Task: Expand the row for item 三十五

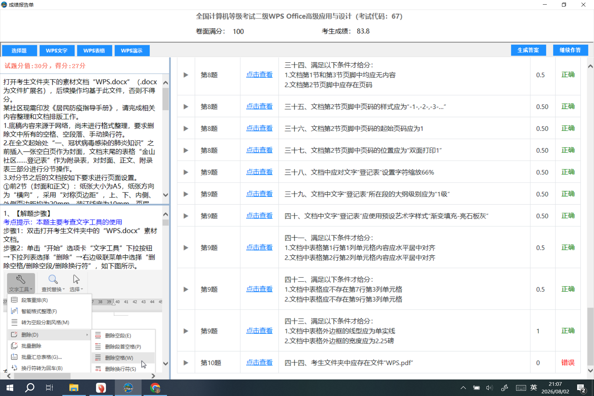Action: point(186,107)
